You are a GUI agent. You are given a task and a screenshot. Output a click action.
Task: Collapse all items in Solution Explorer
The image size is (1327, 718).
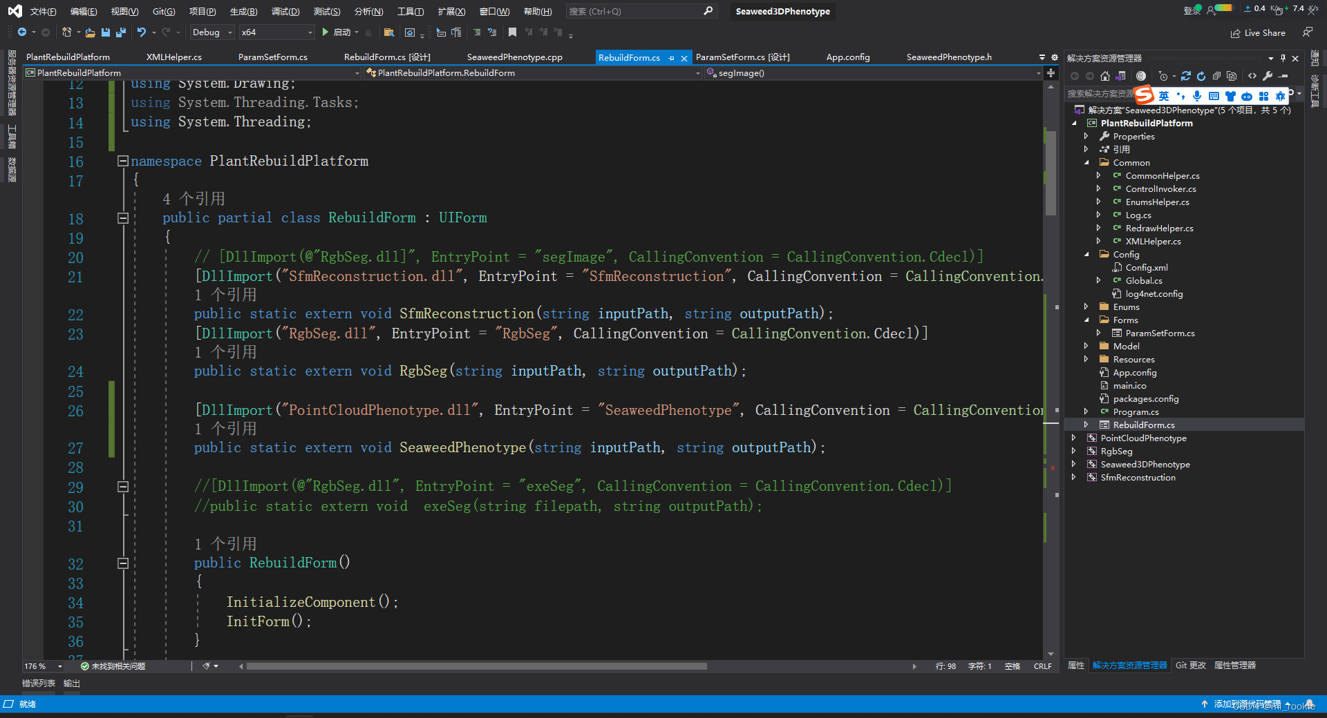[x=1216, y=76]
